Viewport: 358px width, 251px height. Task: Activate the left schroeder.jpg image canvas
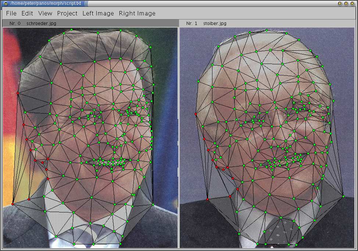pyautogui.click(x=90, y=137)
